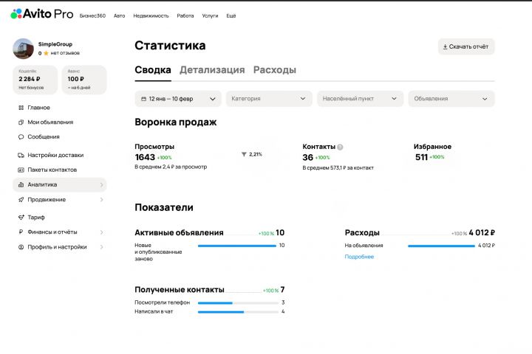The height and width of the screenshot is (354, 532).
Task: Click the Профиль и настройки icon
Action: click(21, 247)
